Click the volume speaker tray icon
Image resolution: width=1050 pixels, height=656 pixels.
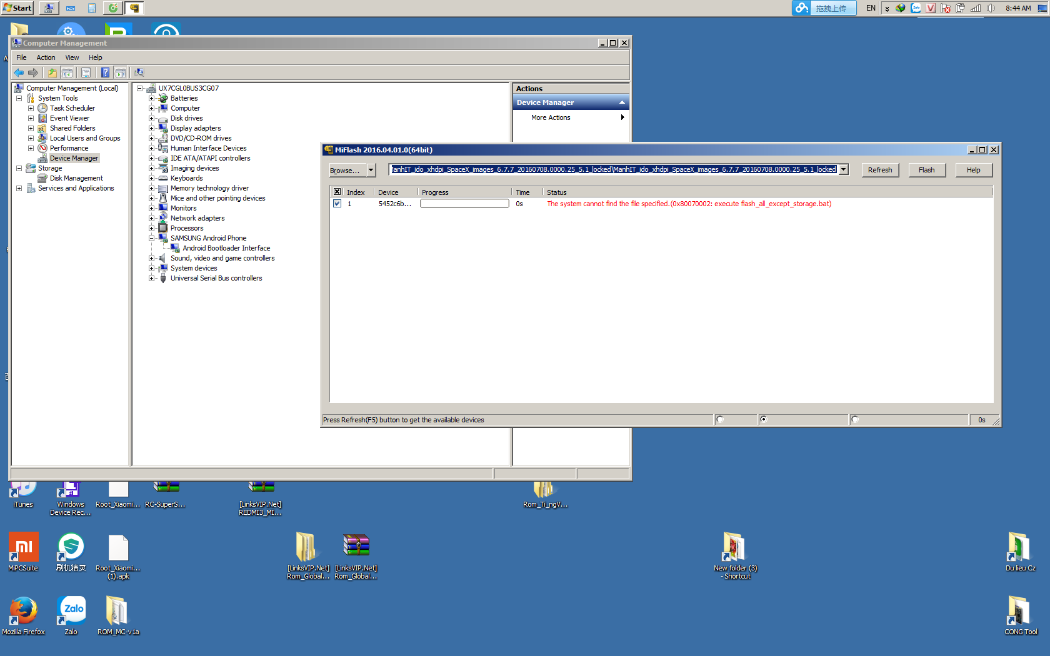click(991, 8)
